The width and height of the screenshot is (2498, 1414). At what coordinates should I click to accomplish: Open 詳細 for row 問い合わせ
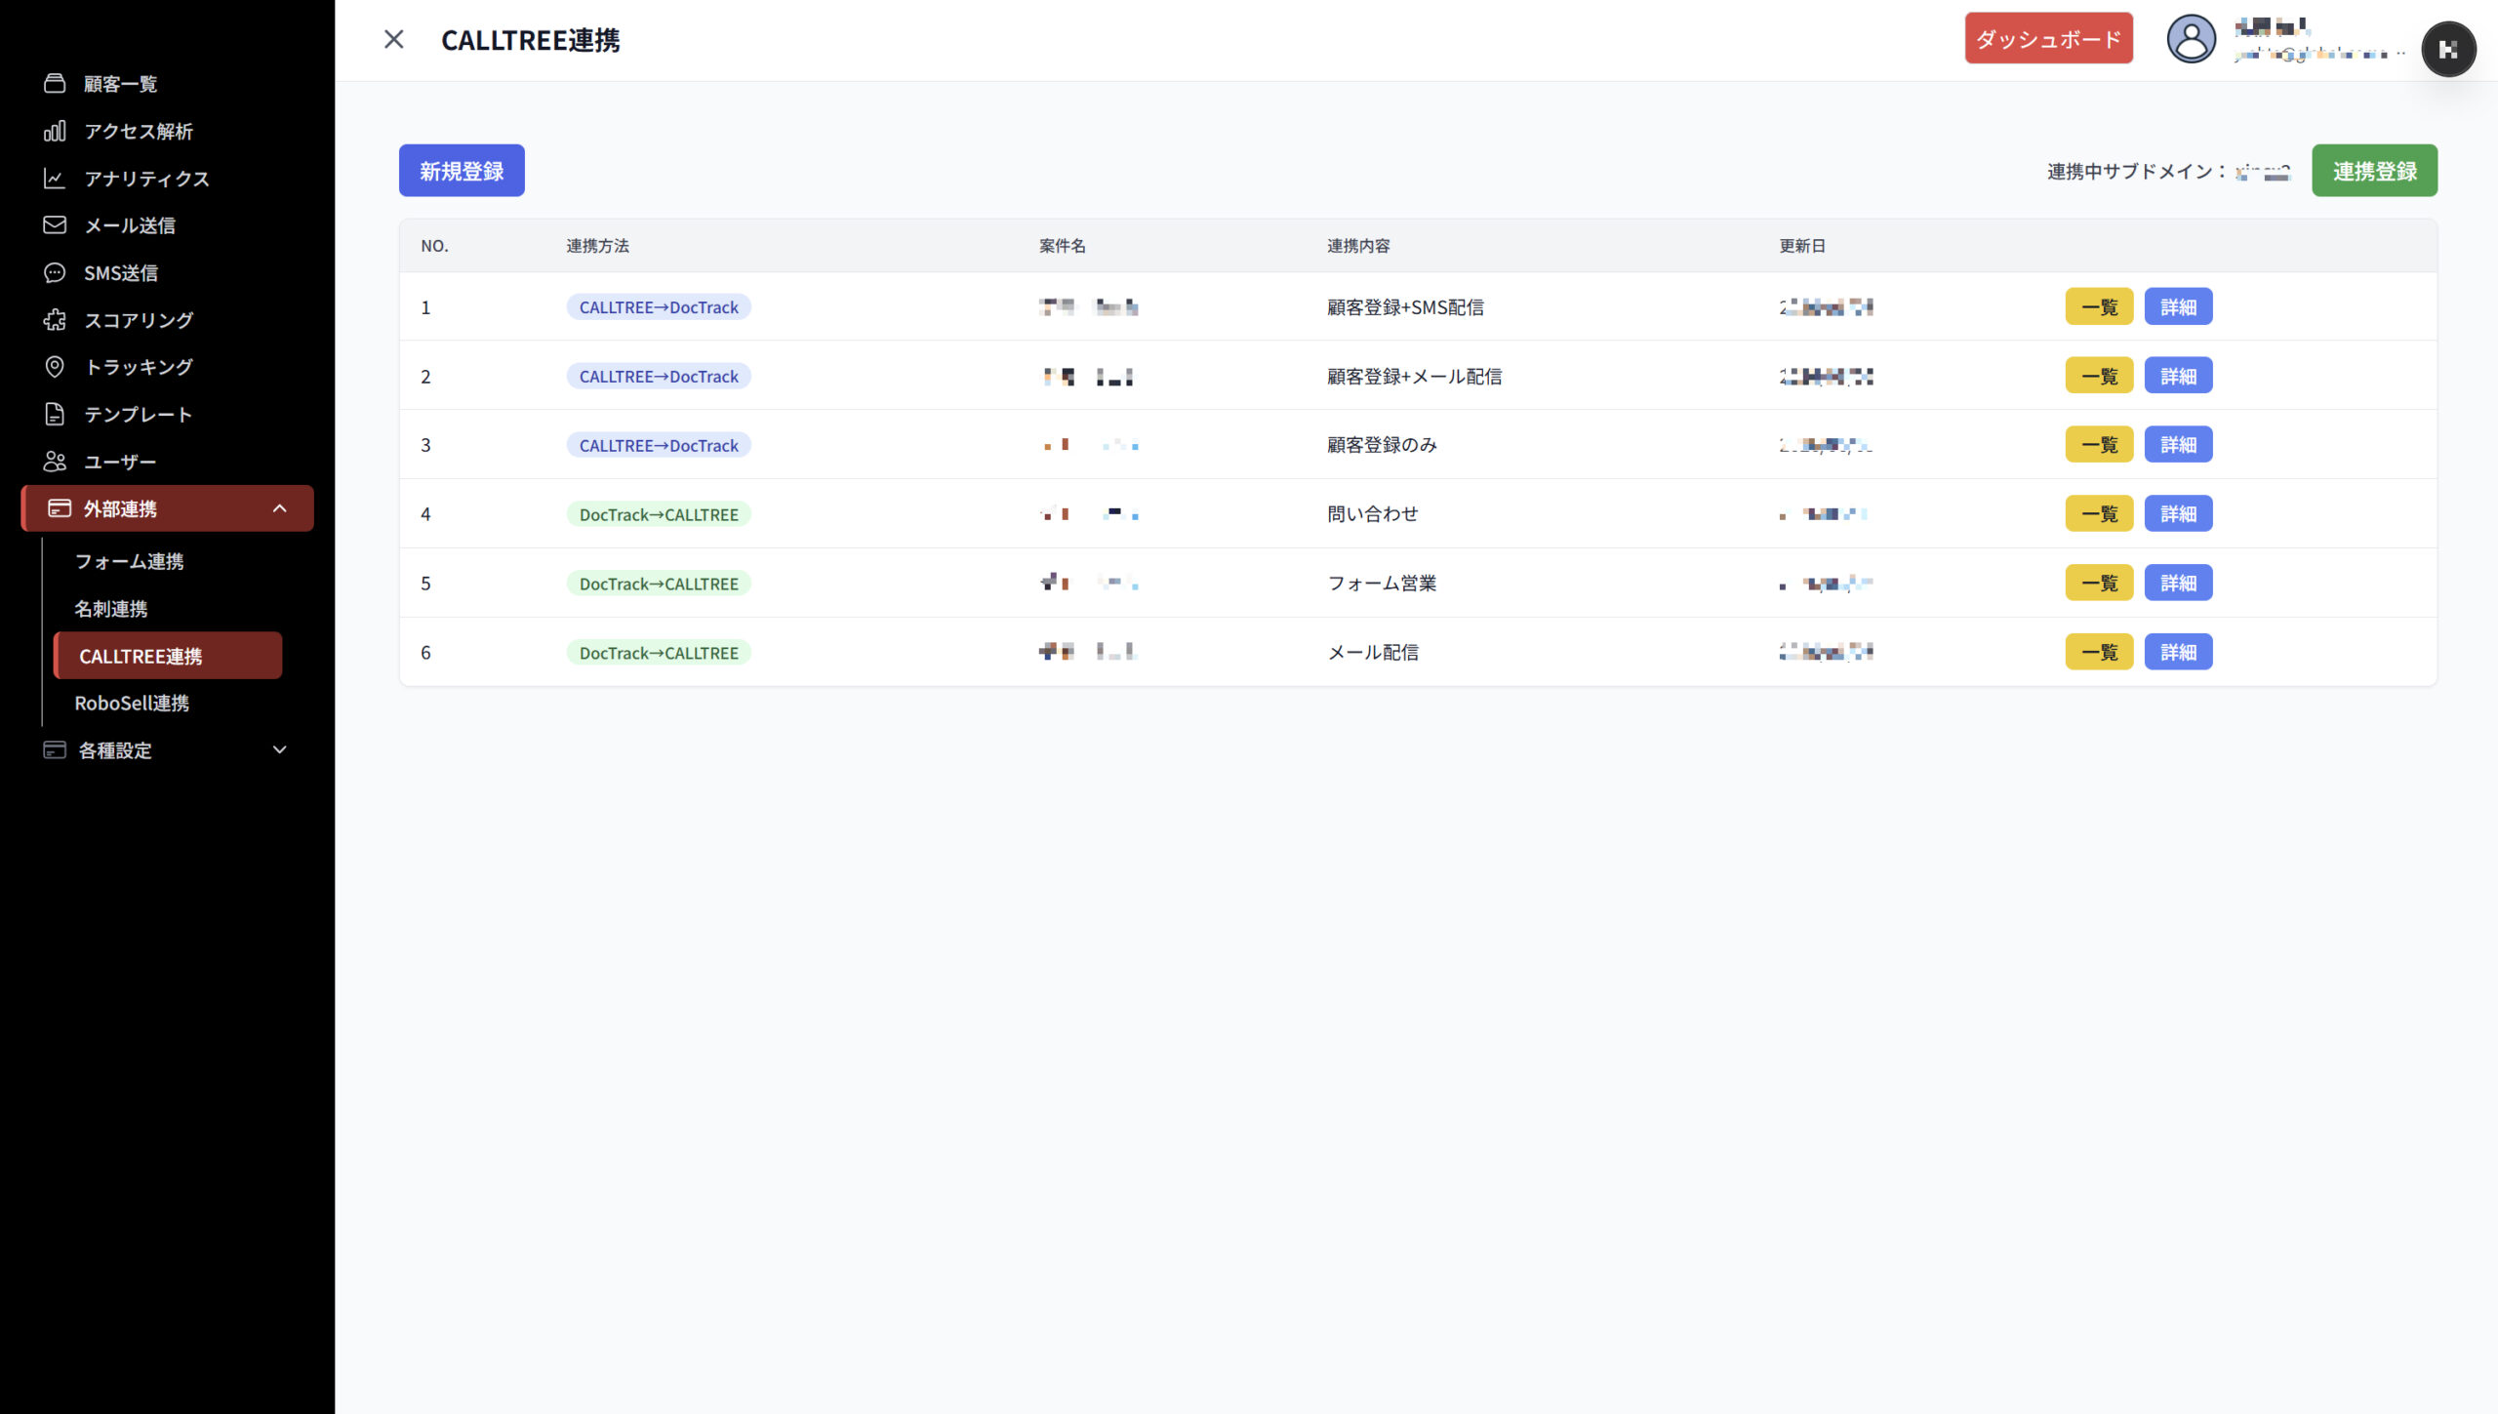click(x=2178, y=514)
